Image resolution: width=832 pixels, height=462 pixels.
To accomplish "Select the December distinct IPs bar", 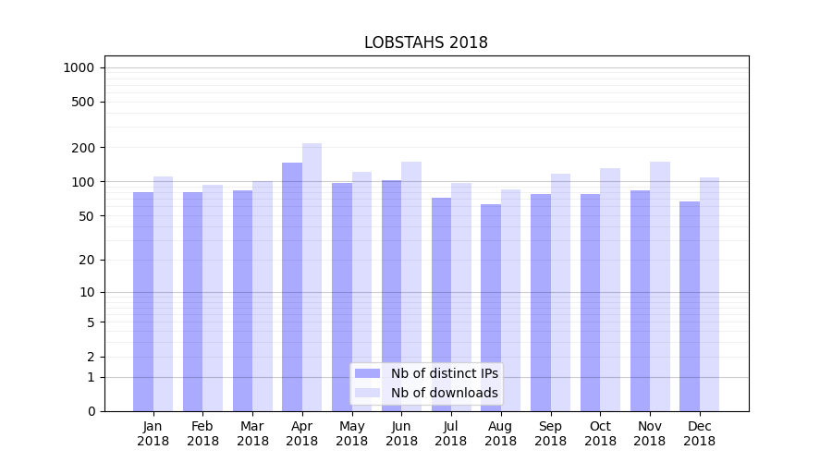I will [x=690, y=306].
